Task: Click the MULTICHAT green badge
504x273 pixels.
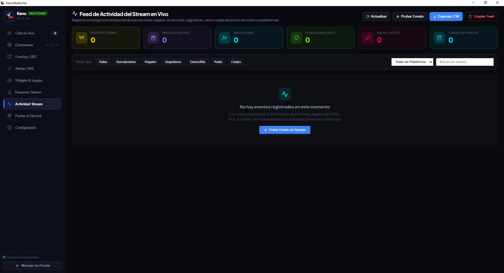Action: coord(38,13)
